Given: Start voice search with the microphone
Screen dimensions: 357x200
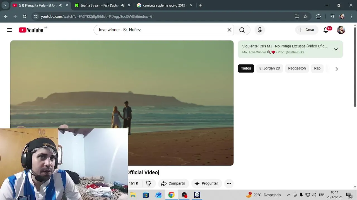Looking at the screenshot, I should point(260,30).
